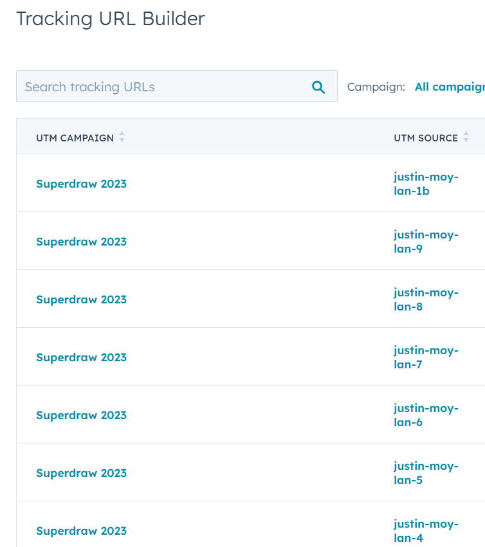View the justin-moylan-5 source link
This screenshot has width=485, height=547.
point(425,473)
